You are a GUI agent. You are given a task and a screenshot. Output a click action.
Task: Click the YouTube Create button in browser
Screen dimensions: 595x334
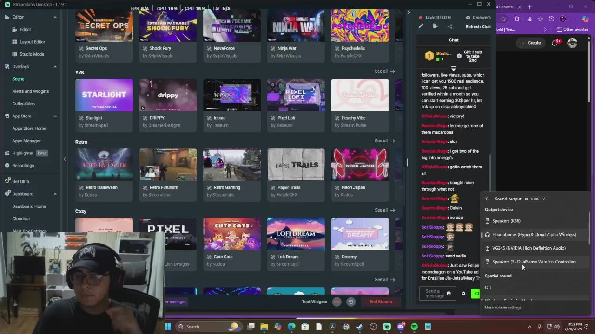click(x=530, y=43)
